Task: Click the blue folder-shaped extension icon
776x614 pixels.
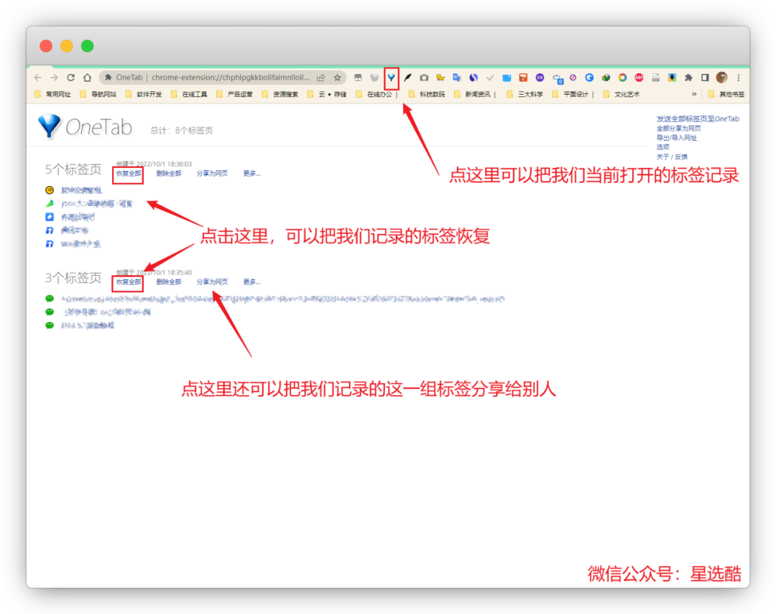Action: tap(507, 78)
